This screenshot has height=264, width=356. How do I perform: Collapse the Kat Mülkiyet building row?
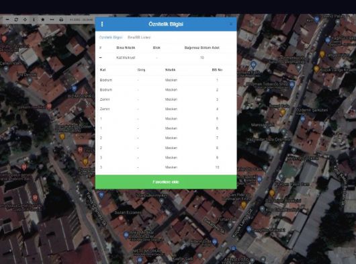[101, 58]
